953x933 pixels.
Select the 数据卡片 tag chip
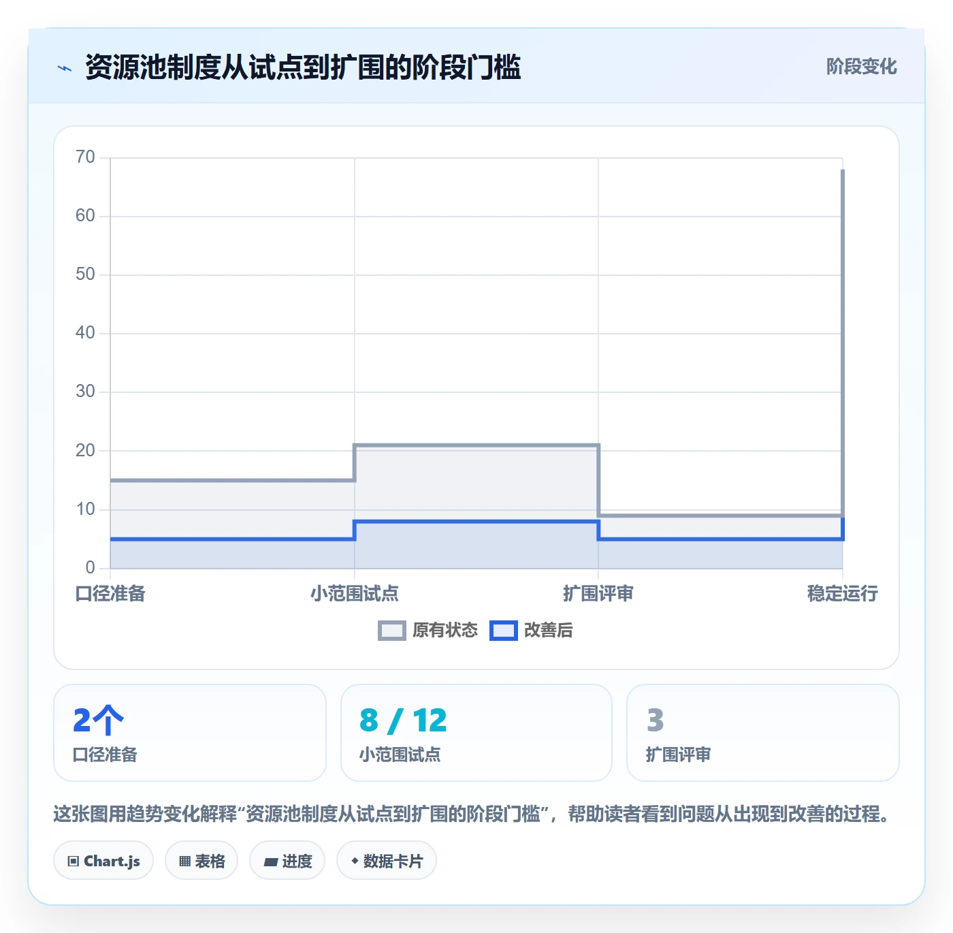(387, 861)
